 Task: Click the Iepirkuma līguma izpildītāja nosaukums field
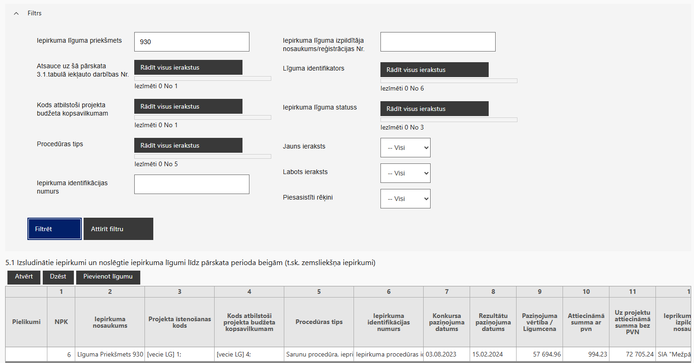(x=438, y=42)
